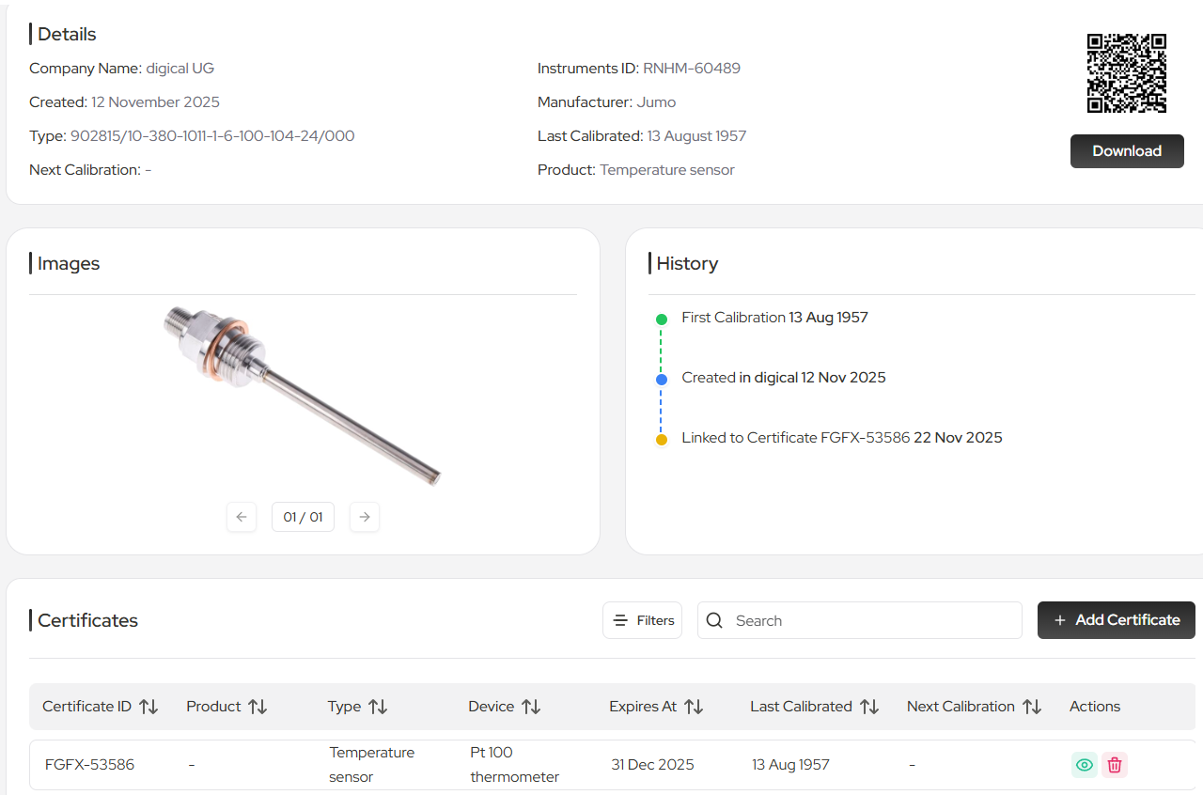
Task: Sort certificates by Expires At
Action: (x=694, y=707)
